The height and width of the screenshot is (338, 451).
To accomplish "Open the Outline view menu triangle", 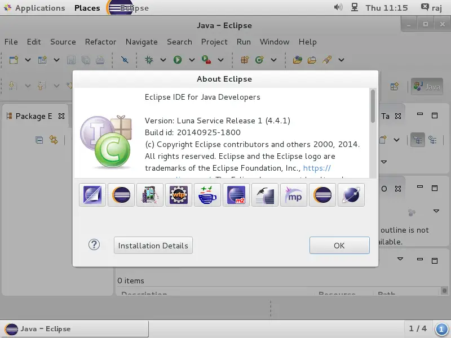I will [x=436, y=211].
